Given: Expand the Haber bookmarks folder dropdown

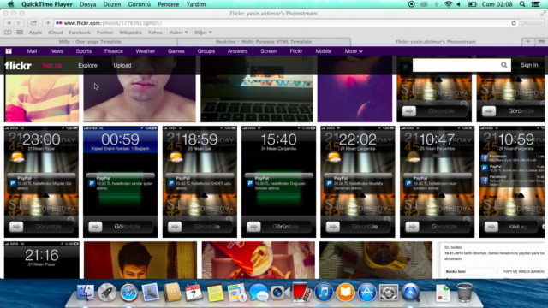Looking at the screenshot, I should (178, 33).
